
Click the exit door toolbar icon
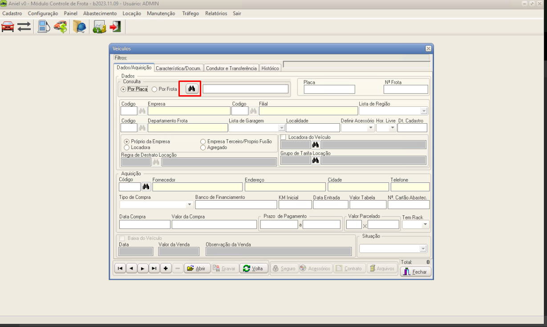click(115, 27)
